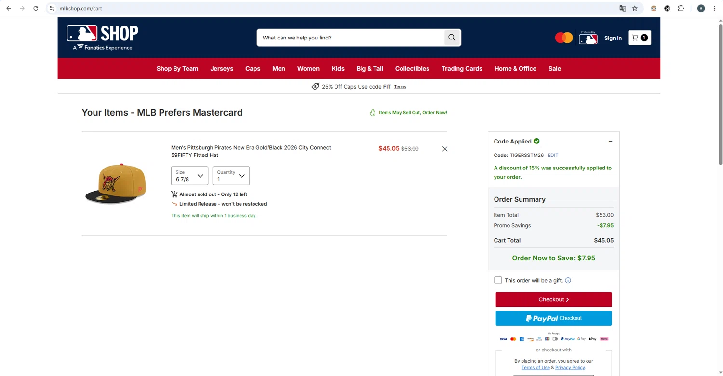
Task: Click the MLB Shop logo
Action: point(103,38)
